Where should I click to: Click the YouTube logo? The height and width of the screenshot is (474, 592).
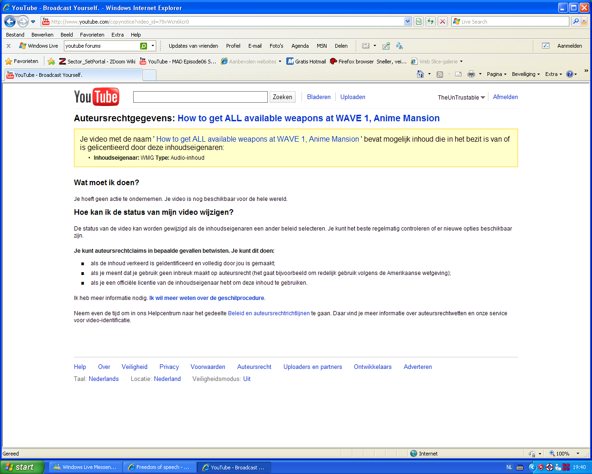pos(97,97)
